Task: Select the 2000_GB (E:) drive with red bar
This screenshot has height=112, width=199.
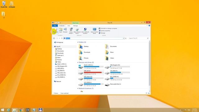Action: (x=91, y=72)
